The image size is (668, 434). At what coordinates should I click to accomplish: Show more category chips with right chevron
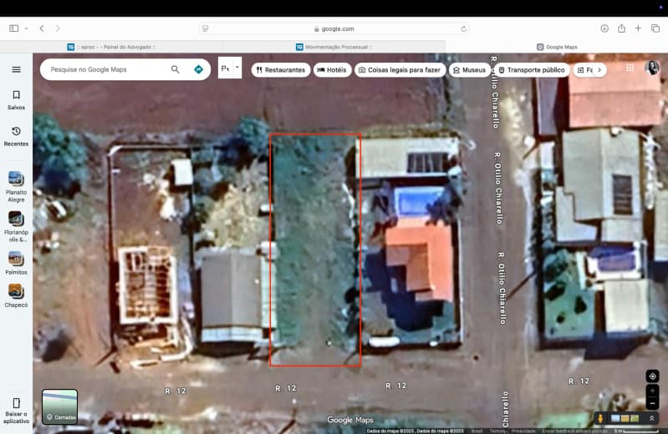pos(599,70)
